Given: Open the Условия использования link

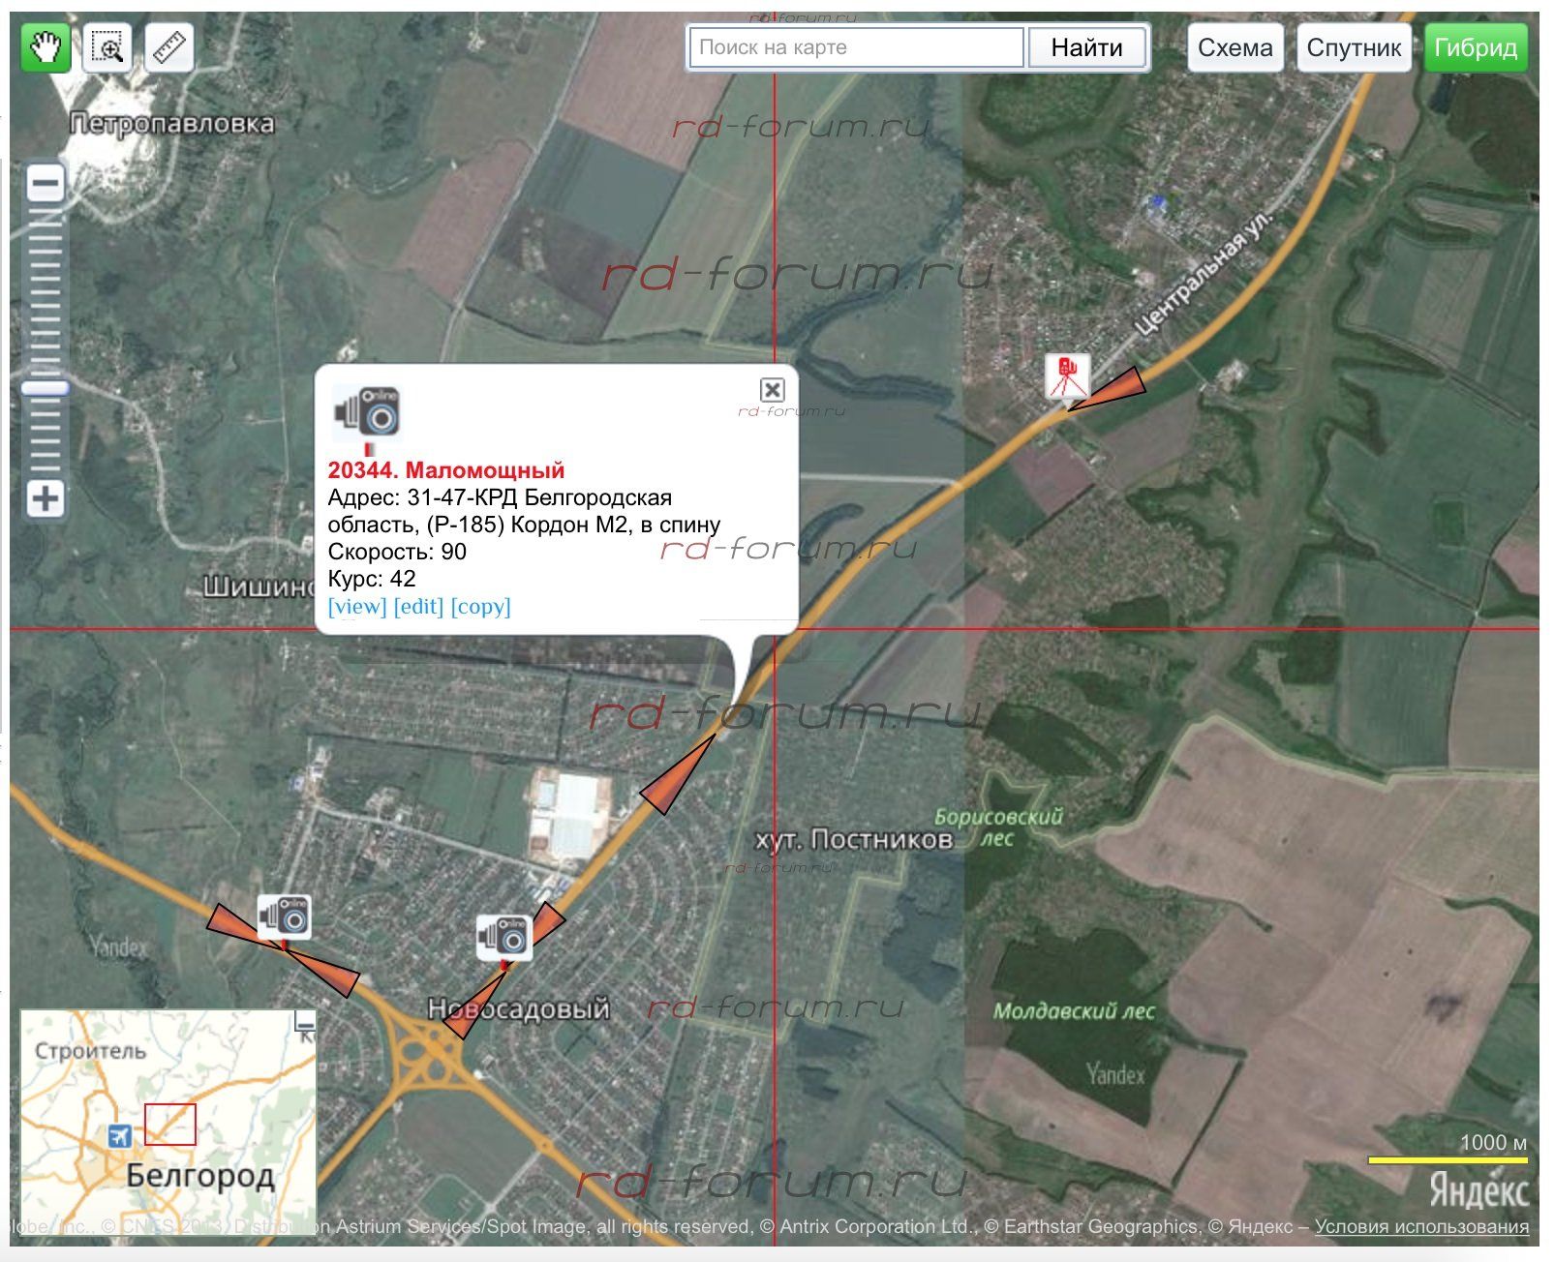Looking at the screenshot, I should pos(1421,1227).
